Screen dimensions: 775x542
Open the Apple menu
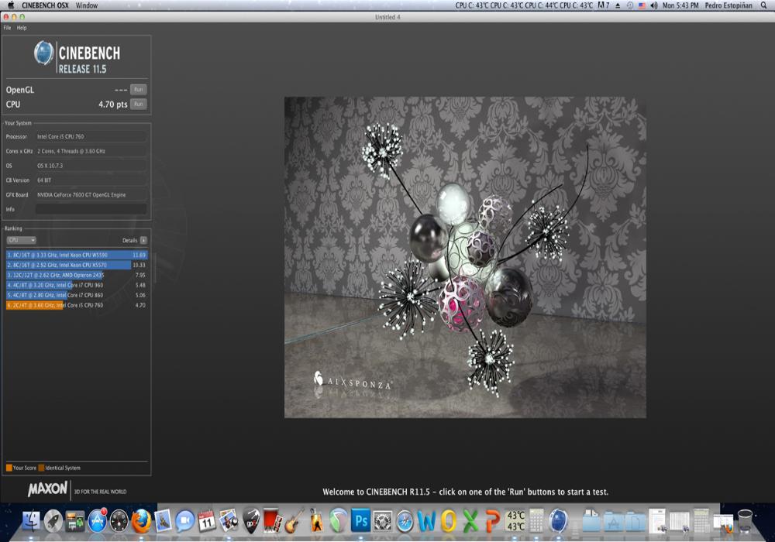tap(11, 5)
